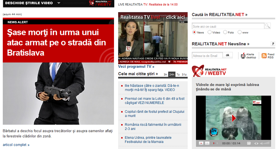
Task: Click the magnifying glass search icon
Action: pos(267,26)
